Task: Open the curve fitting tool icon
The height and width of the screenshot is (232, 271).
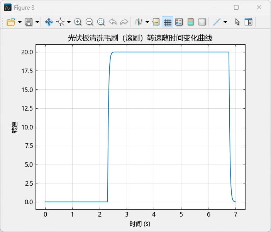Action: tap(139, 22)
